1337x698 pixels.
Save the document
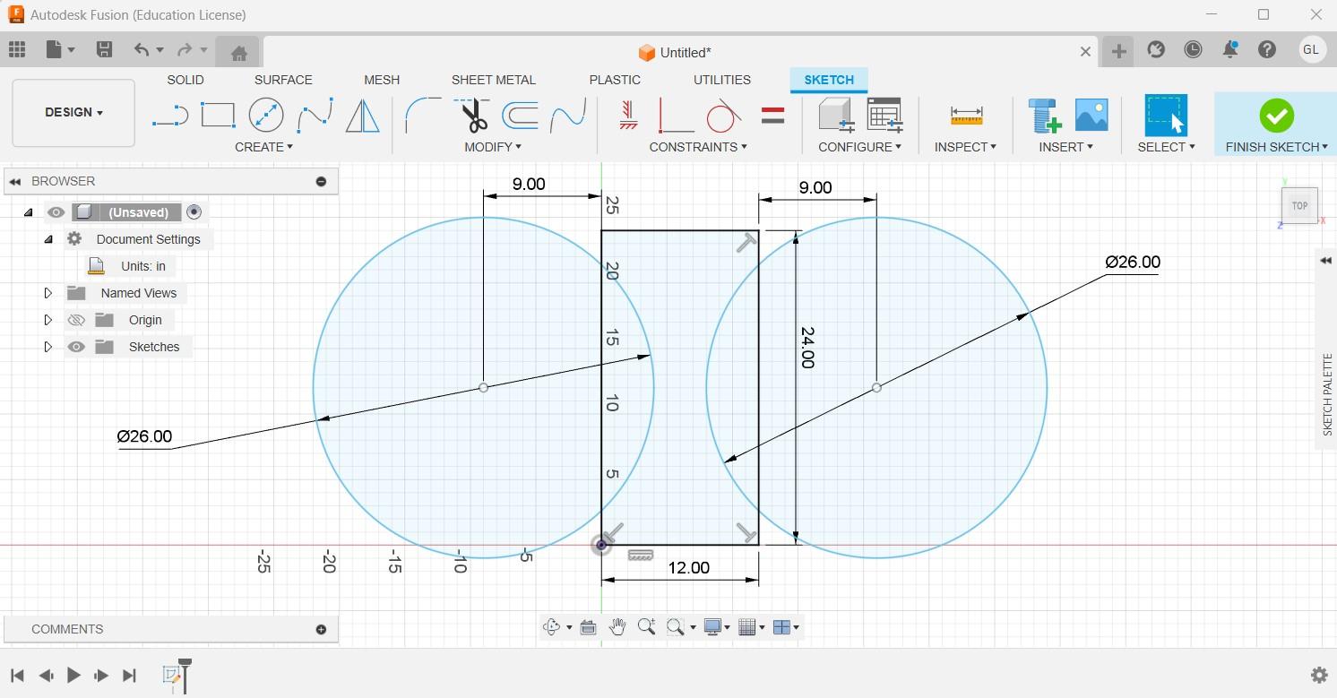pyautogui.click(x=104, y=49)
